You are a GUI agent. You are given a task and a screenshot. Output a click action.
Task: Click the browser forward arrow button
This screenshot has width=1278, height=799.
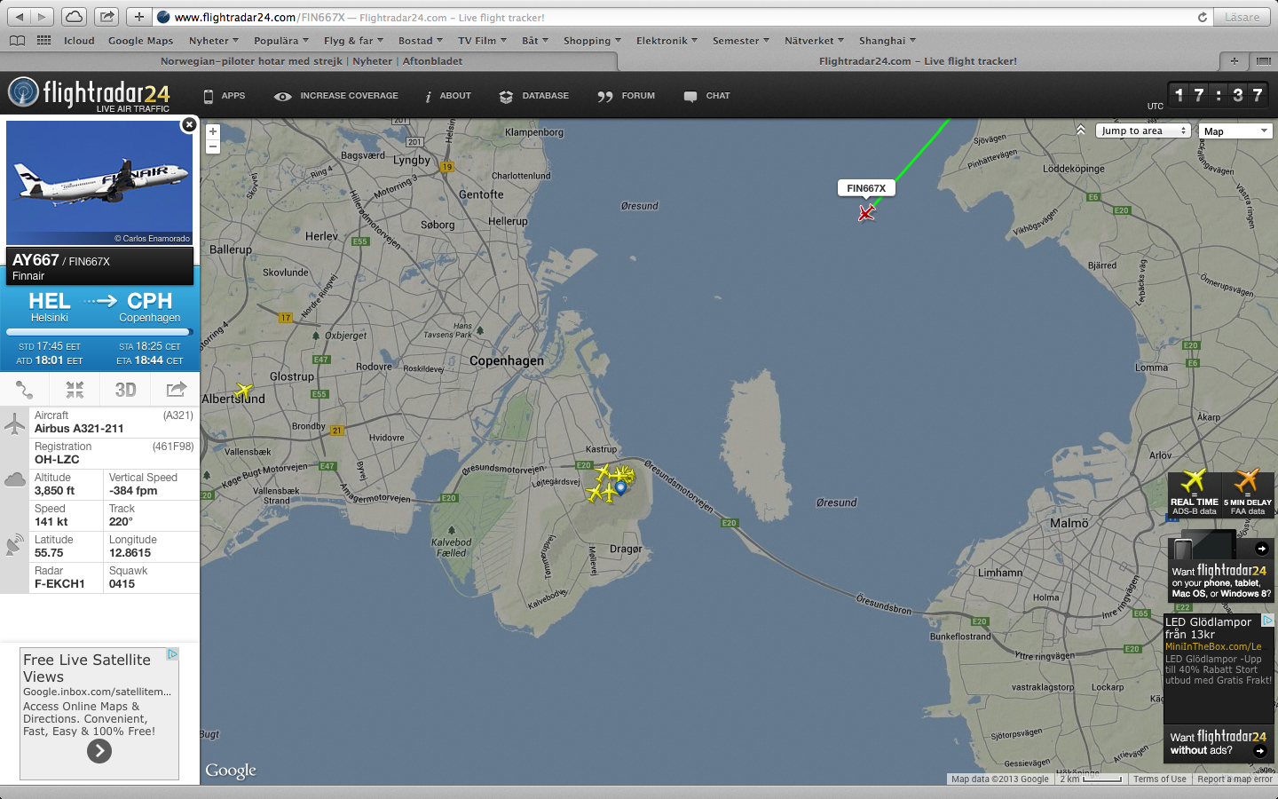point(42,17)
